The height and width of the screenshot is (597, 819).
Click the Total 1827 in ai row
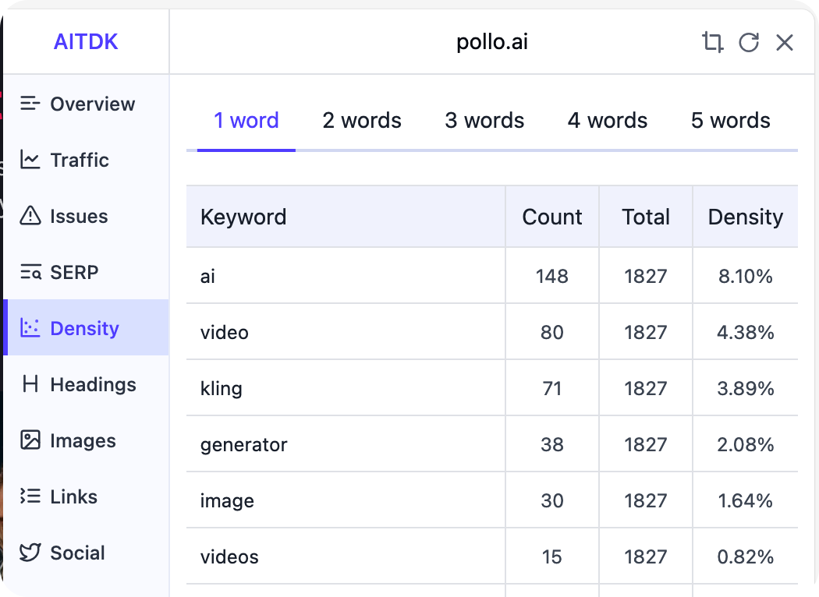point(646,276)
